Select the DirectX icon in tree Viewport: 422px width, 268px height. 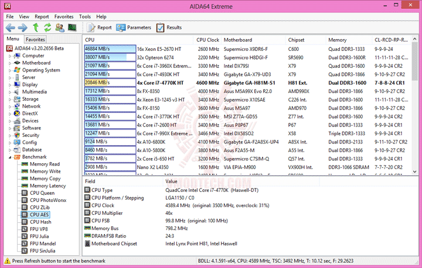tap(17, 114)
